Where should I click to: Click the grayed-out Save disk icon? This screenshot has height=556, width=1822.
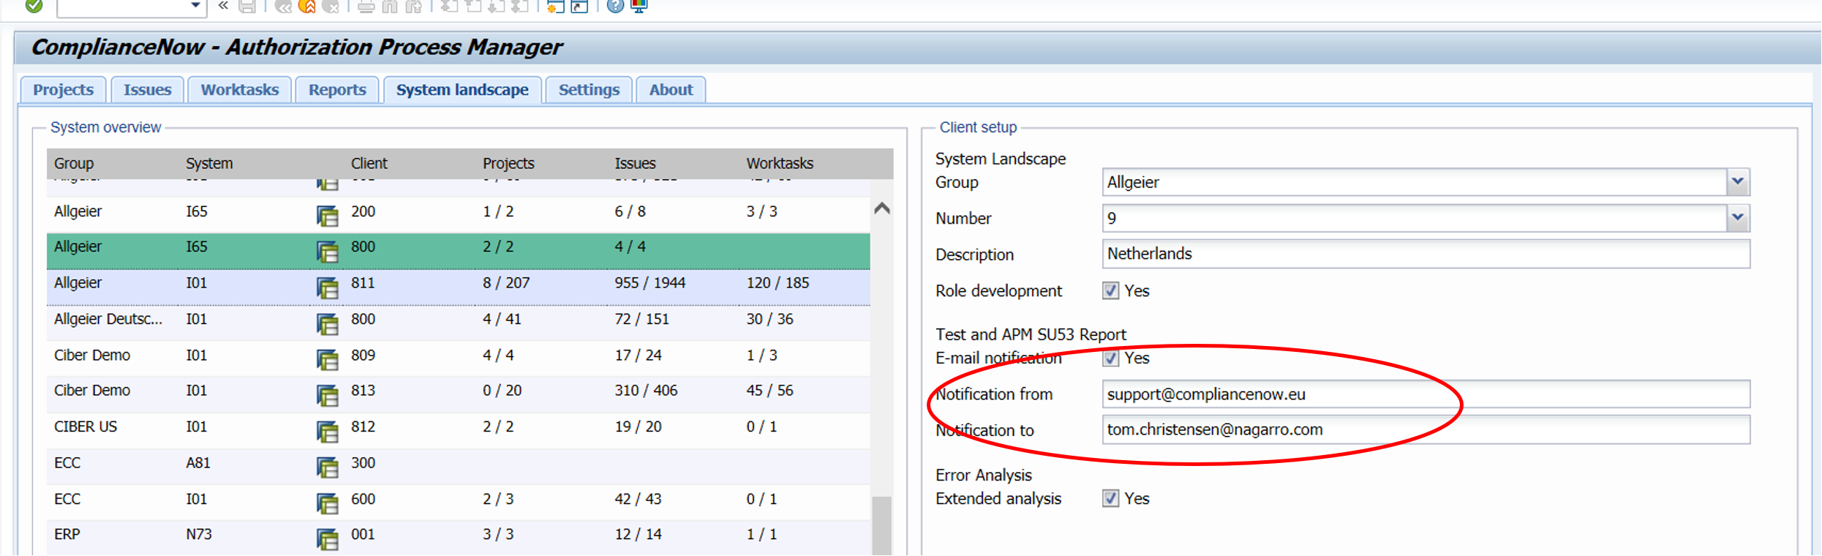tap(247, 6)
